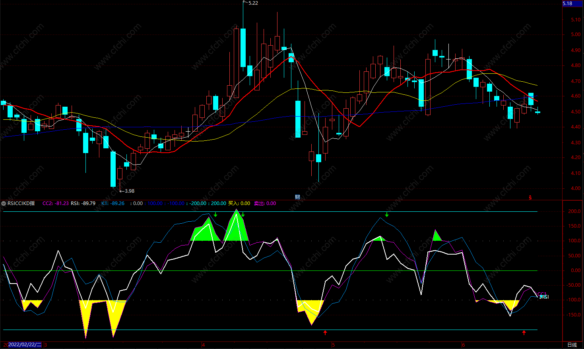Click the CC2: -81.23 value

click(x=56, y=203)
